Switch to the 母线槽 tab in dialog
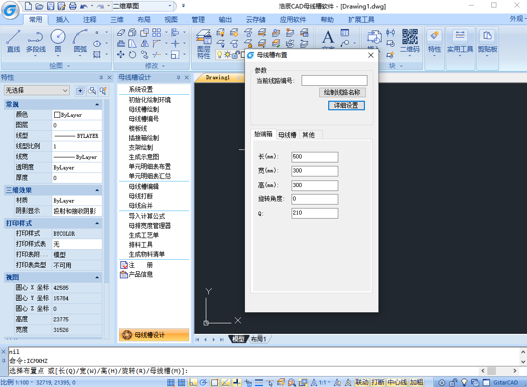Viewport: 527px width, 387px height. point(288,134)
